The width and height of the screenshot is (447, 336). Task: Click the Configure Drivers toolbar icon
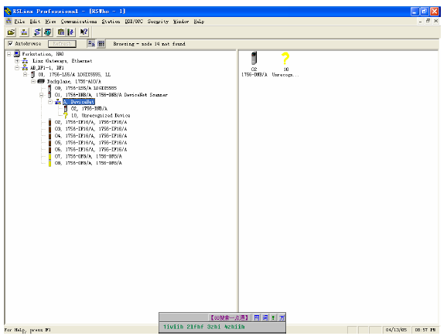[37, 32]
